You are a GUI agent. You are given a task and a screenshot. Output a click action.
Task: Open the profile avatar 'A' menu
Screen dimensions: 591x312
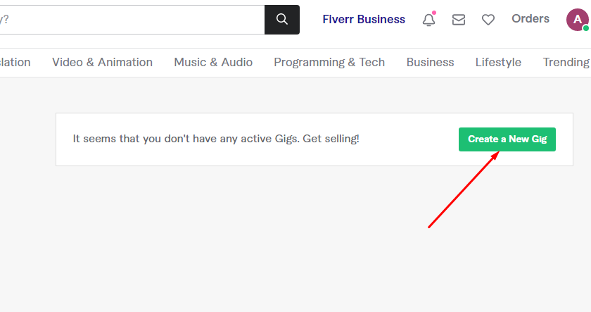coord(576,19)
